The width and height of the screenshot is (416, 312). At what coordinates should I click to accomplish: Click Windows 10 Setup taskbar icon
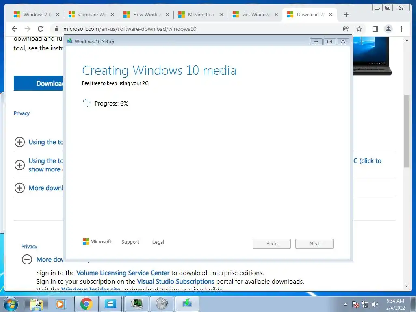[187, 304]
